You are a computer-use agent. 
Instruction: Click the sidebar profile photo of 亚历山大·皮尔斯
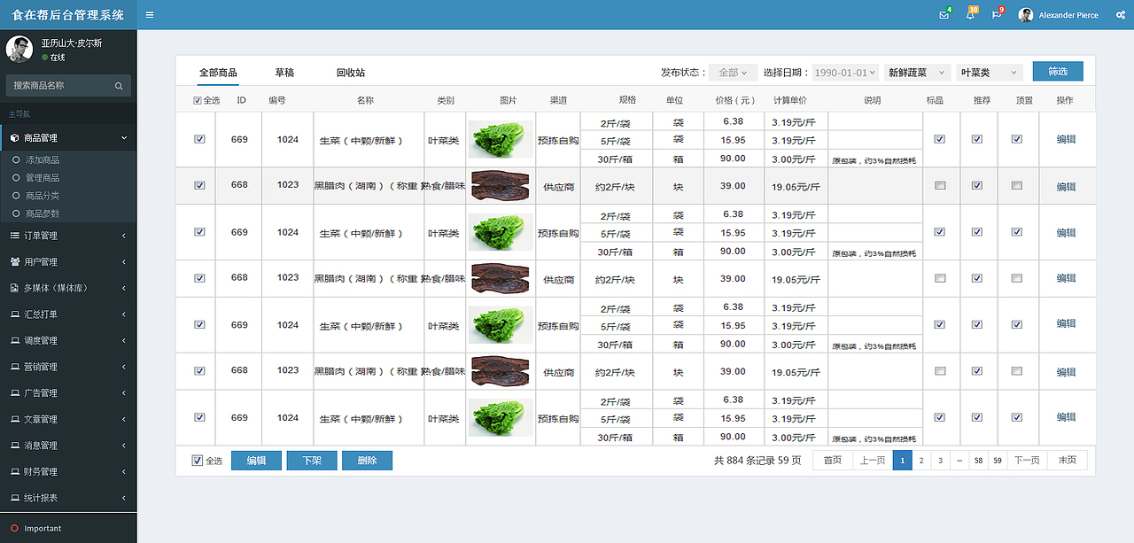pos(19,49)
